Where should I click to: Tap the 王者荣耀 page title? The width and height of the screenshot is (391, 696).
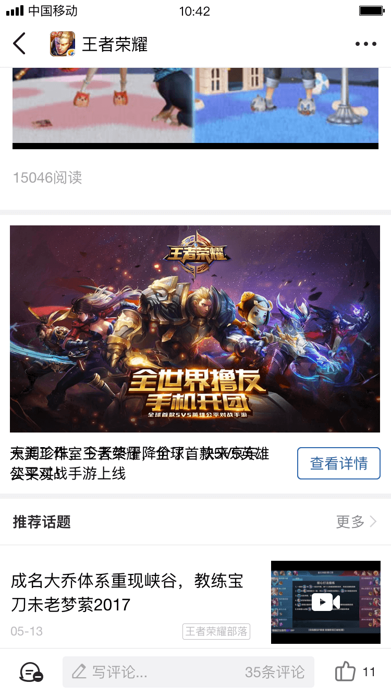click(115, 44)
